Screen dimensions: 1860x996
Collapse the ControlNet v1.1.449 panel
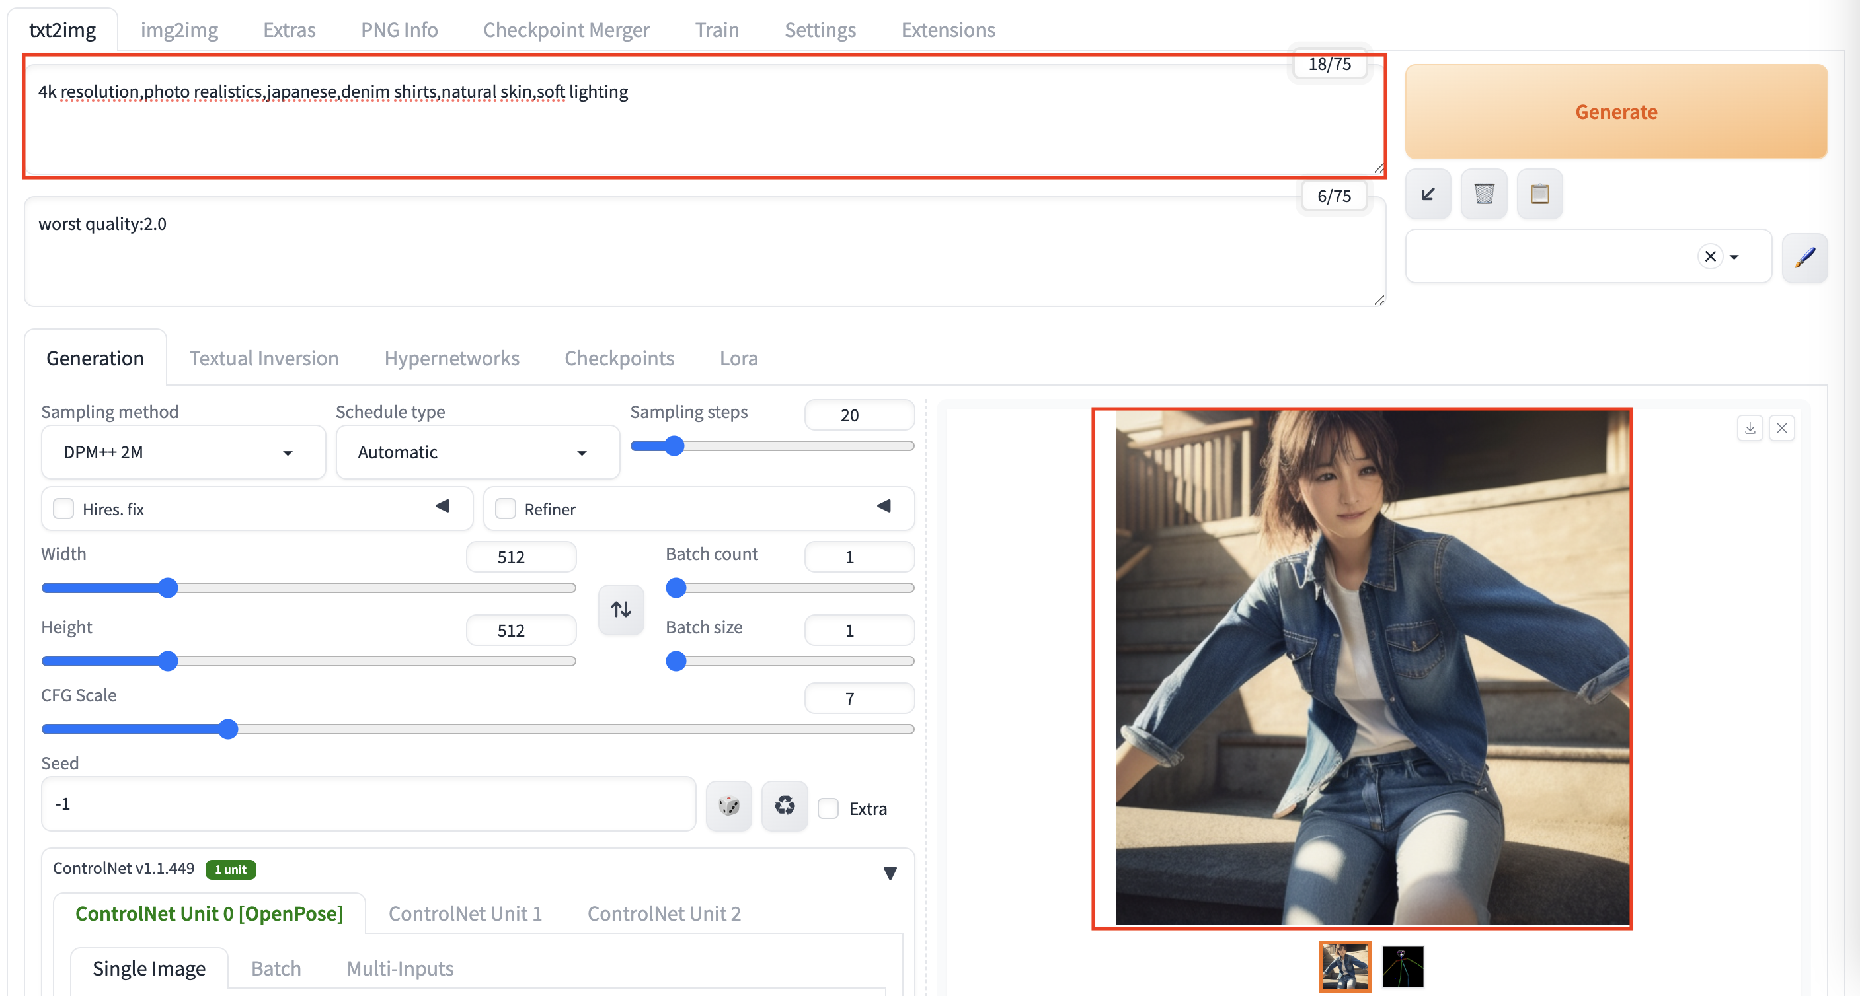coord(890,873)
